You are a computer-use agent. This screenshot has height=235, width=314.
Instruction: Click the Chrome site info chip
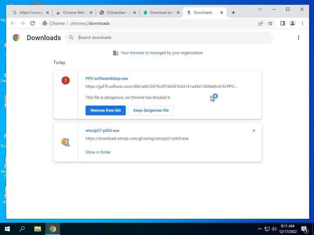tap(54, 23)
